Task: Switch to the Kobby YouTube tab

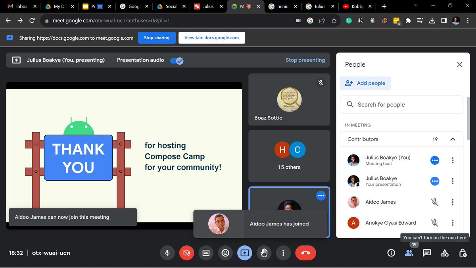Action: (x=357, y=6)
